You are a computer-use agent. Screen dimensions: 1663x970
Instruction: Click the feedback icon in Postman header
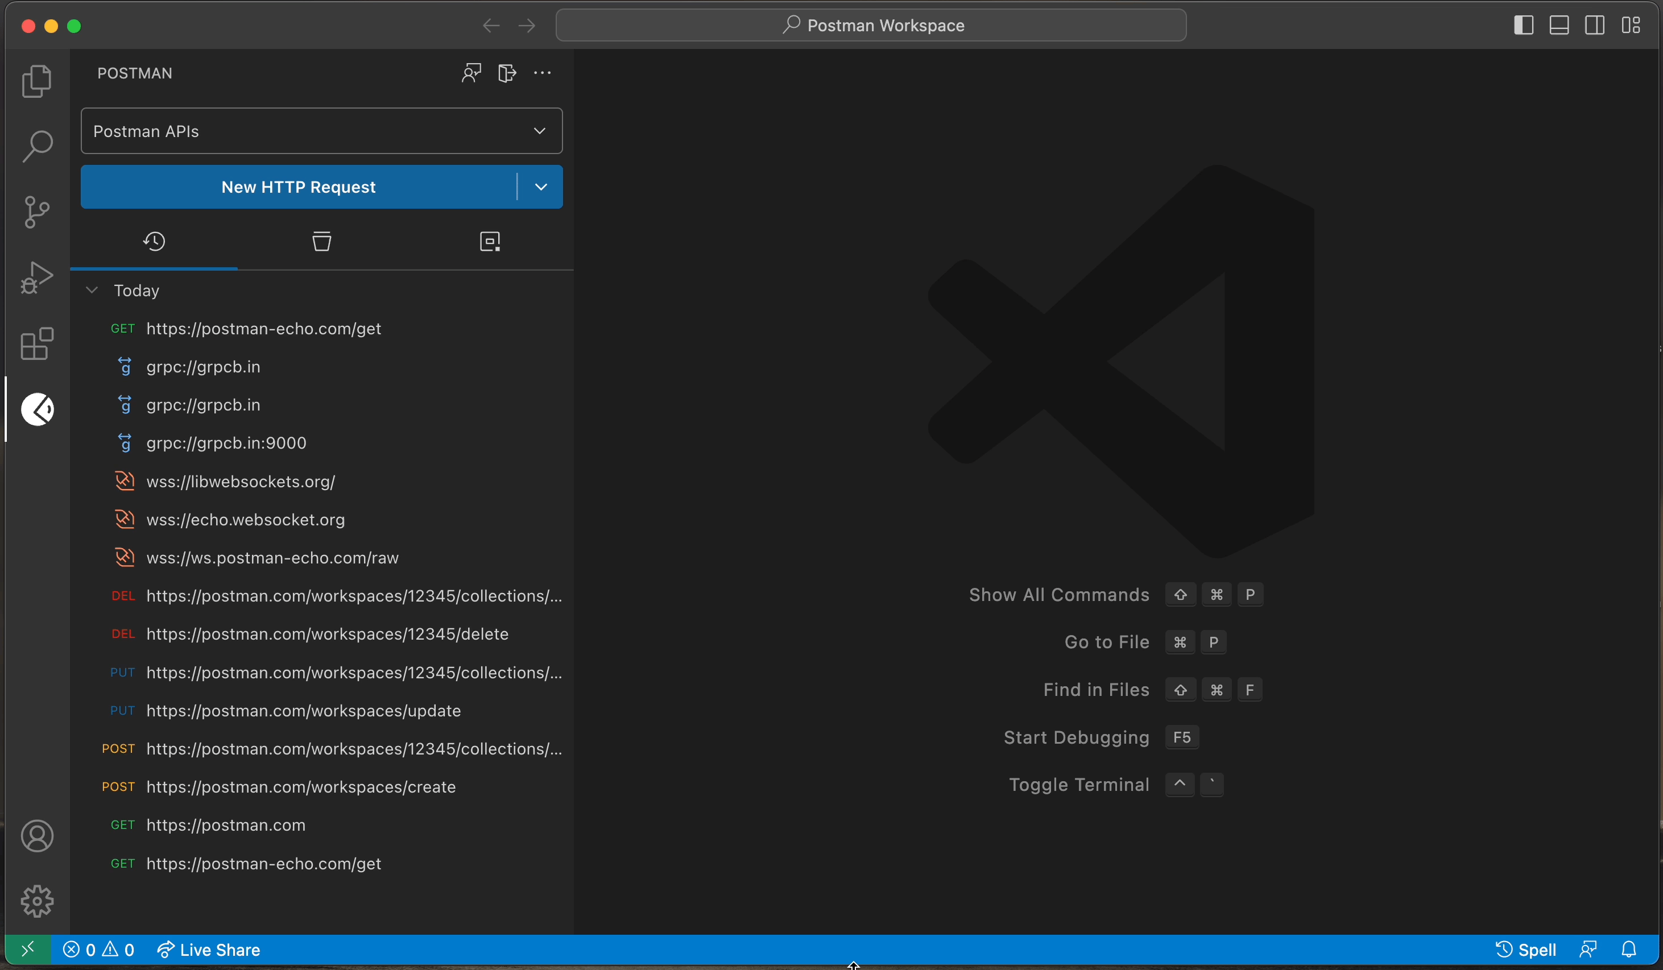point(471,73)
